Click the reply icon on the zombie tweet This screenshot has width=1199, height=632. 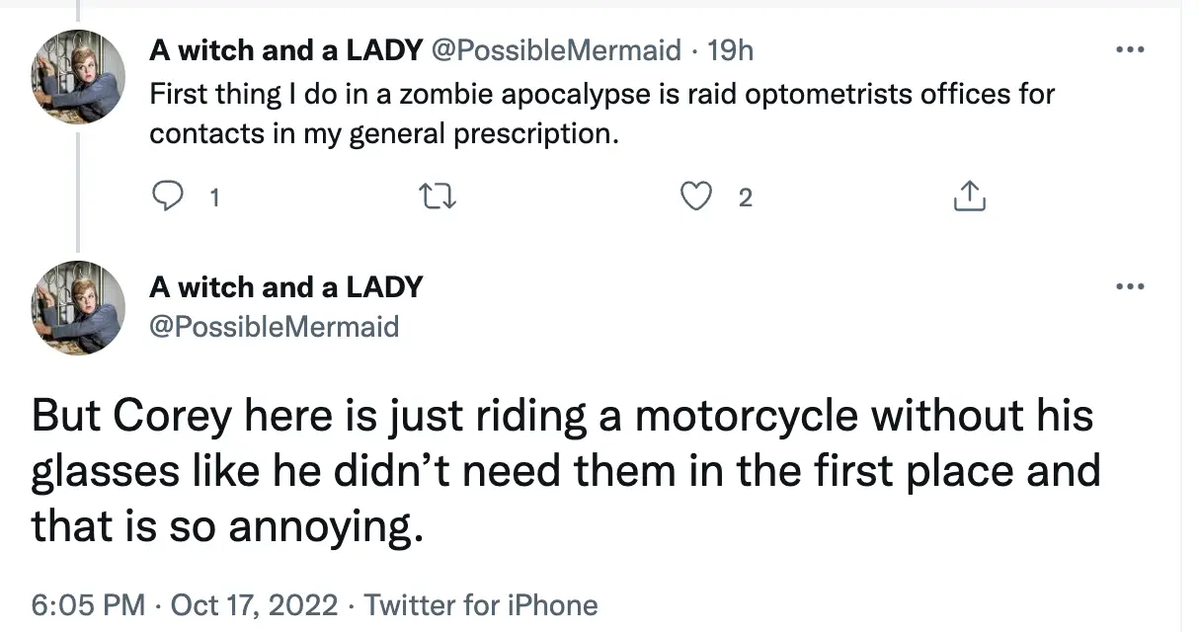(169, 196)
